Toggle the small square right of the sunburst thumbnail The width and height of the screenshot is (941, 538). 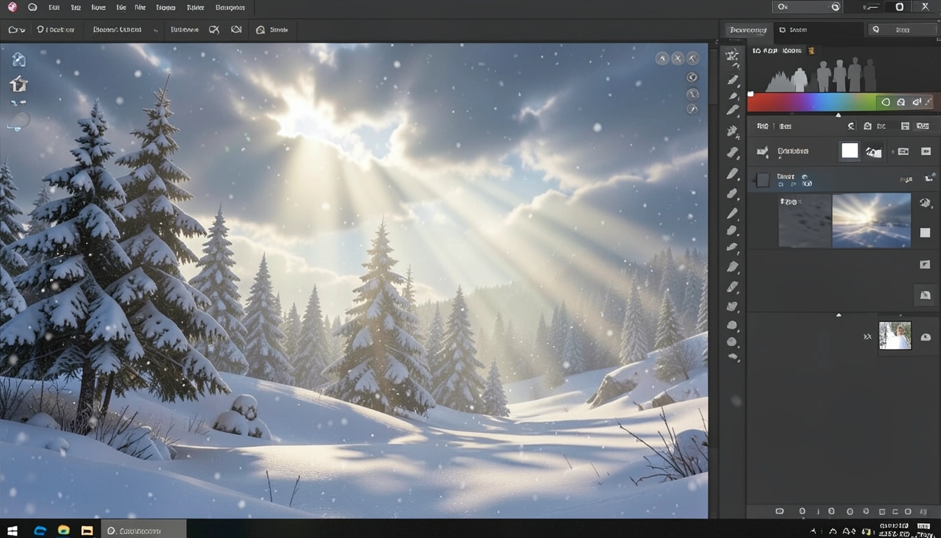click(925, 233)
